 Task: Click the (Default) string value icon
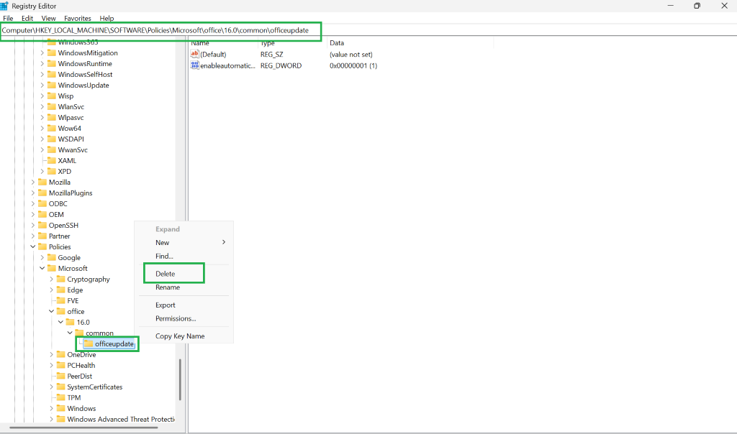pos(194,54)
